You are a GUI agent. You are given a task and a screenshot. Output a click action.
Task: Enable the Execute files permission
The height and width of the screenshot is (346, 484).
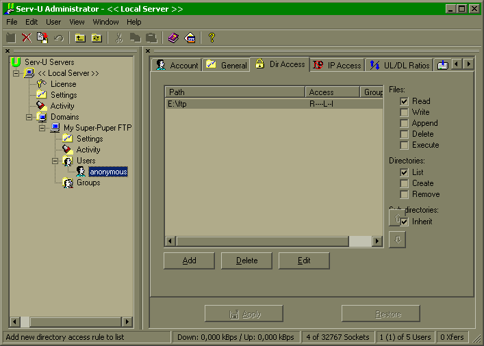tap(404, 145)
